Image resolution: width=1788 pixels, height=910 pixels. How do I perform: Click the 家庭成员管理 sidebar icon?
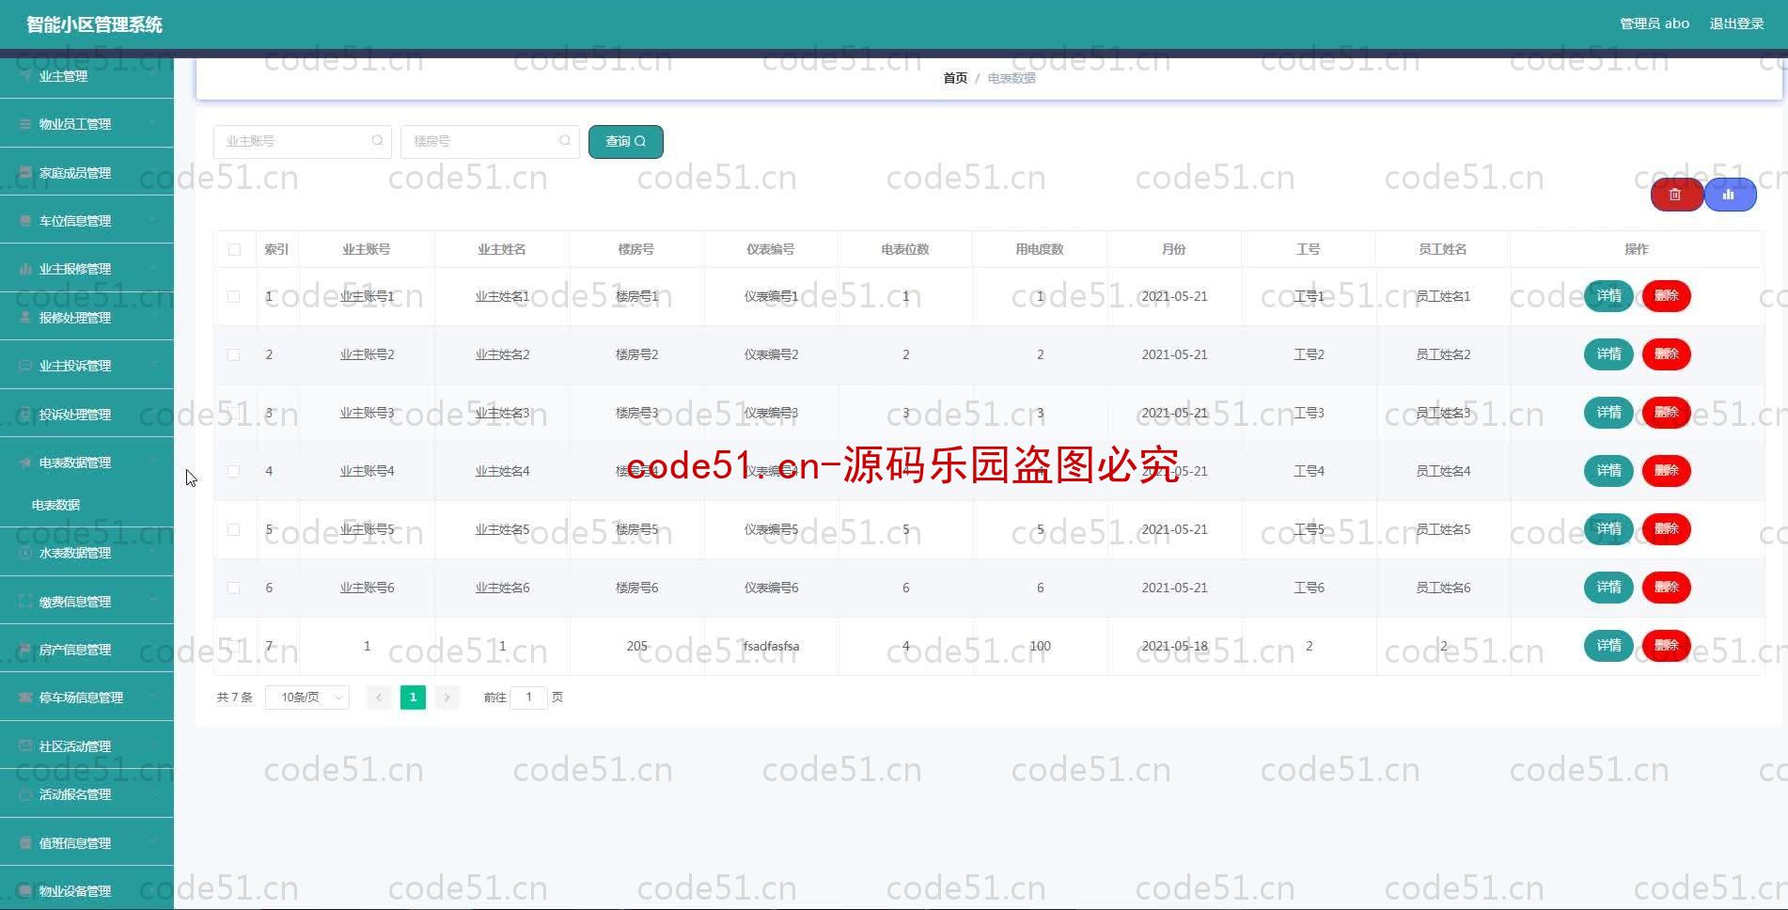[25, 173]
